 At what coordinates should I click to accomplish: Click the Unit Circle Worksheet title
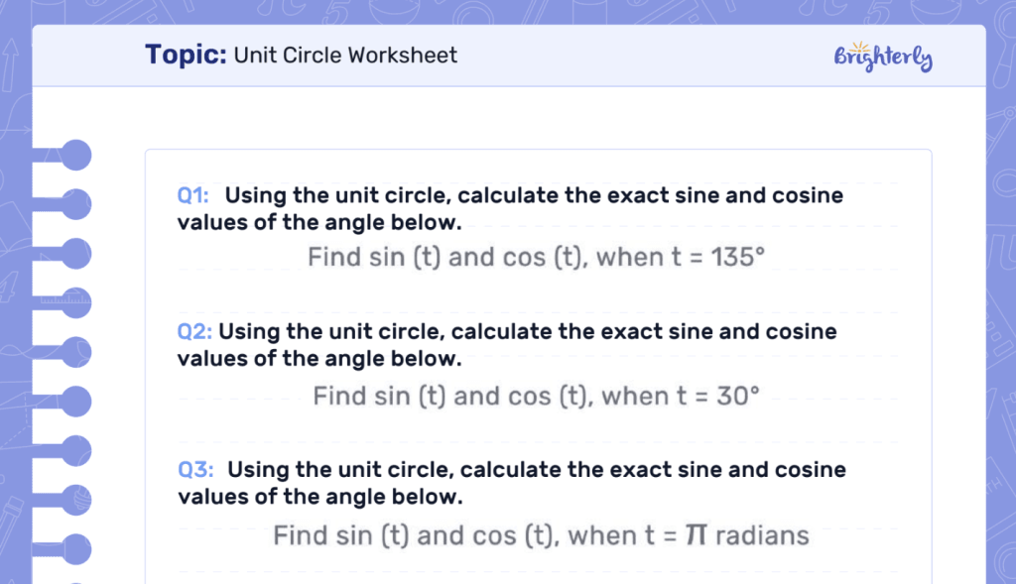tap(346, 56)
